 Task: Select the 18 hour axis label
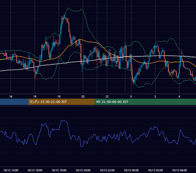59,97
